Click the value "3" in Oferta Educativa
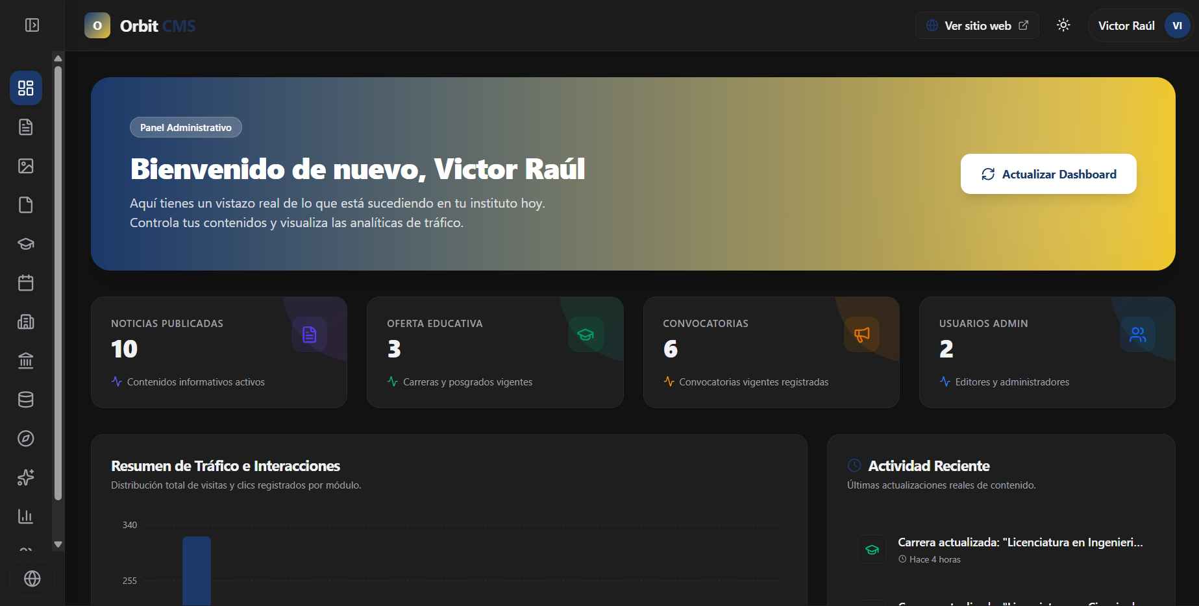Viewport: 1199px width, 606px height. pos(394,349)
